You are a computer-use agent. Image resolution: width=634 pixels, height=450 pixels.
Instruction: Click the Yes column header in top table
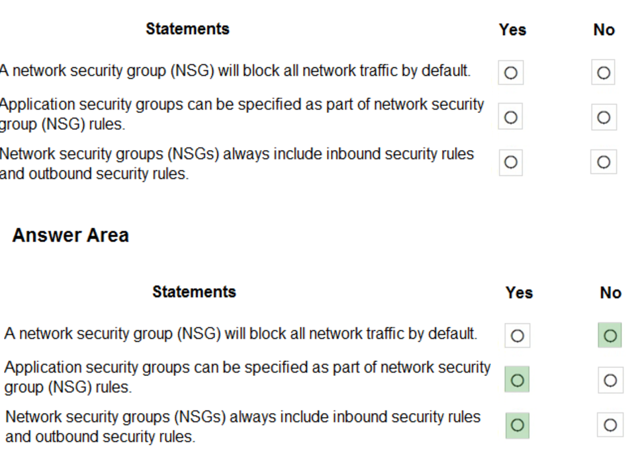(512, 30)
